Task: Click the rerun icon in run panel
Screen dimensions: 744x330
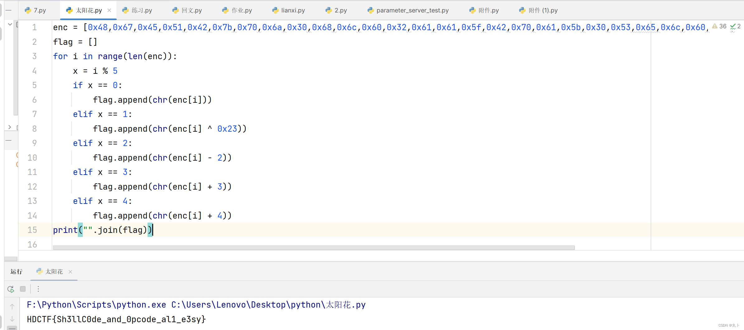Action: click(x=11, y=289)
